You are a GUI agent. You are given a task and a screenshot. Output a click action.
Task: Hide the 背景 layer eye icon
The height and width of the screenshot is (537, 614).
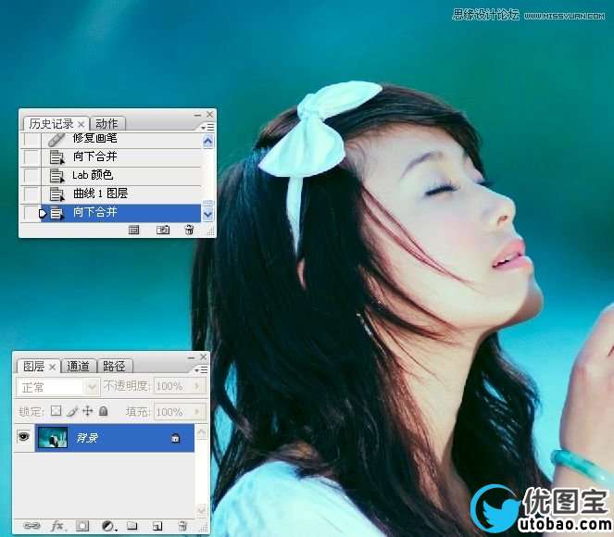coord(24,436)
